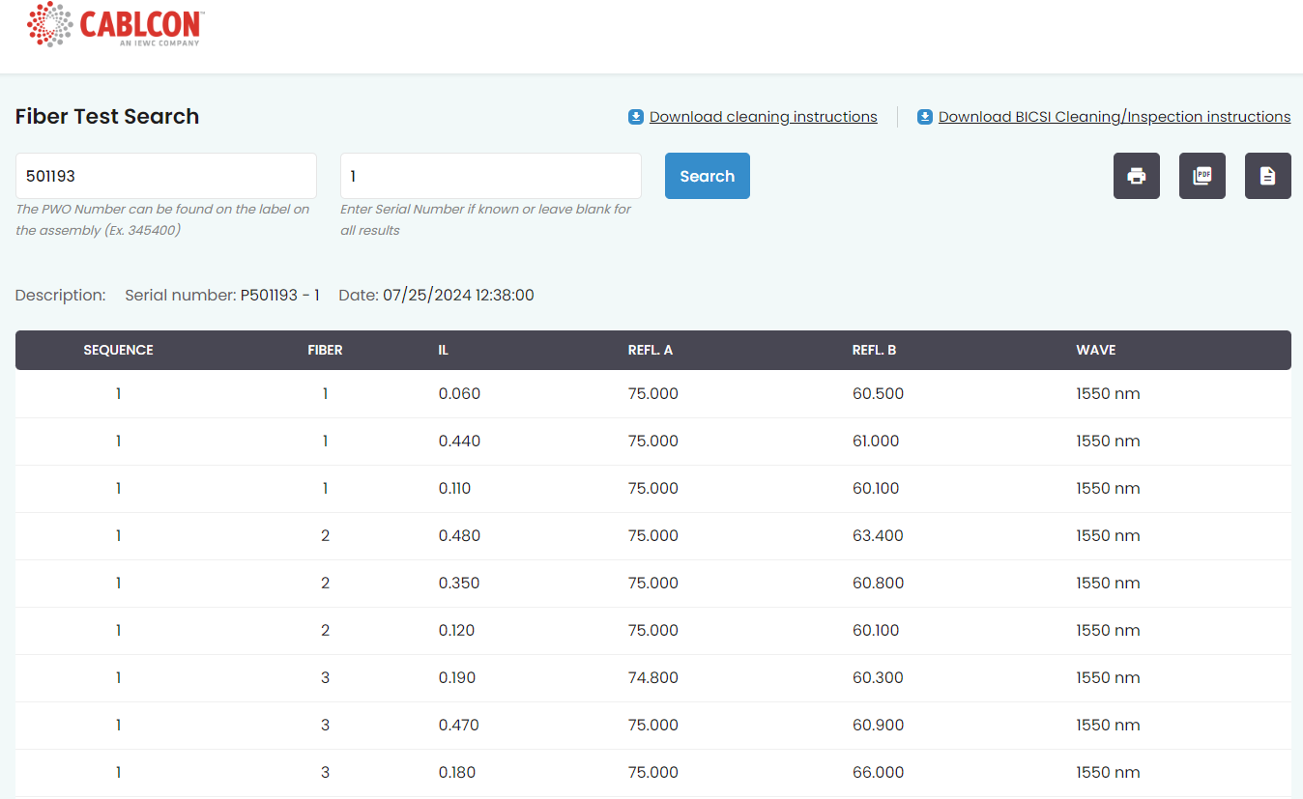Image resolution: width=1303 pixels, height=799 pixels.
Task: Select the REFL. B value 66.000 cell
Action: coord(878,772)
